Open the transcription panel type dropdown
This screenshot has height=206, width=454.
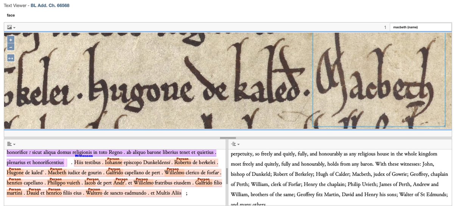[11, 144]
